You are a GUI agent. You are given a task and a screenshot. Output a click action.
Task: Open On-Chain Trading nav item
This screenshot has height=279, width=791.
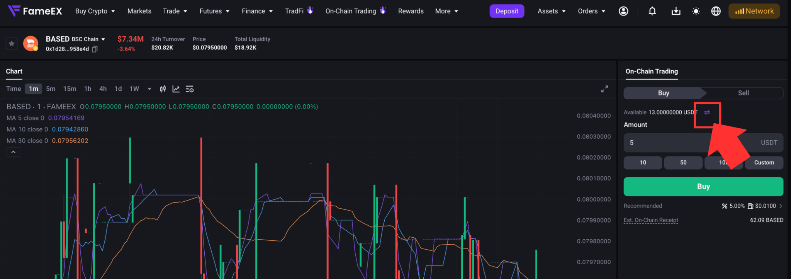tap(355, 11)
